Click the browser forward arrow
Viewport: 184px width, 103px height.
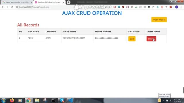tap(7, 7)
